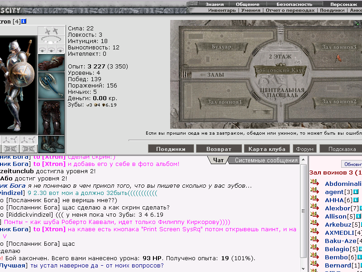Click the blue axe weapon slot
The height and width of the screenshot is (272, 362).
click(51, 85)
